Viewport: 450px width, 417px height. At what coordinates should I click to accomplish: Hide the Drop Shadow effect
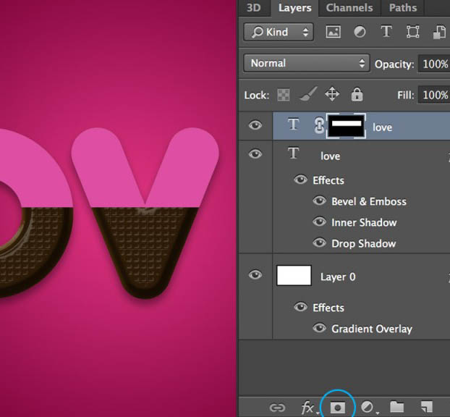[319, 243]
